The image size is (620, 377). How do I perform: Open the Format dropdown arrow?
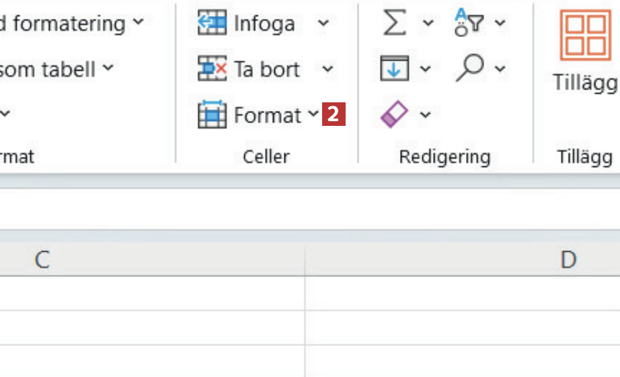(x=313, y=114)
